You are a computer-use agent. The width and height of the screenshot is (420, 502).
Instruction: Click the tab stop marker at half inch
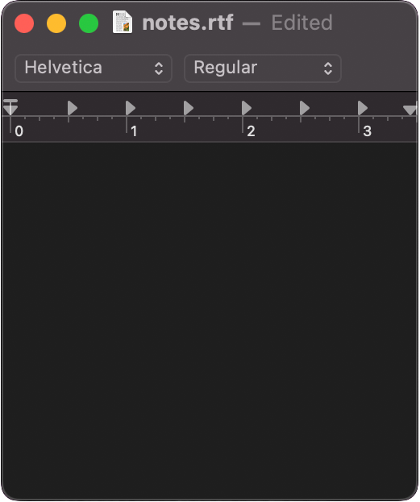point(73,108)
